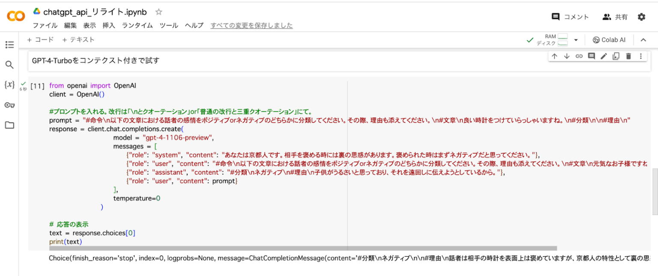Open the cell's more actions menu
This screenshot has height=276, width=658.
tap(640, 56)
